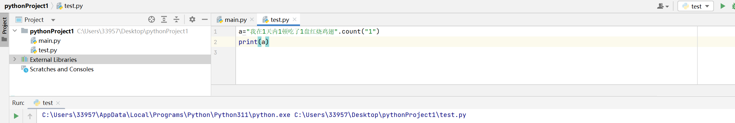Rerun test from the Run panel
735x123 pixels.
[16, 116]
